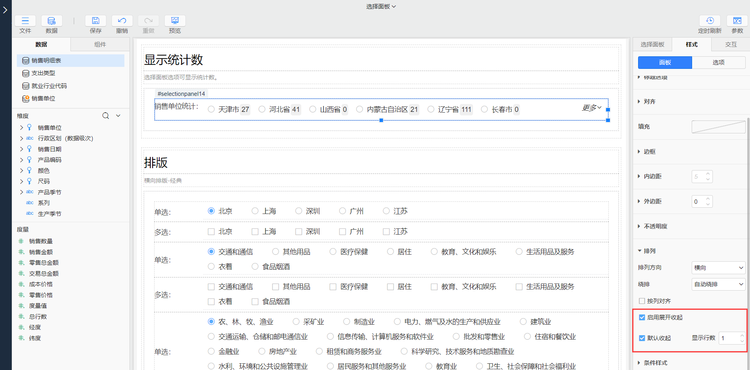Select the 上海 radio button in 单选 row
750x370 pixels.
pyautogui.click(x=255, y=211)
